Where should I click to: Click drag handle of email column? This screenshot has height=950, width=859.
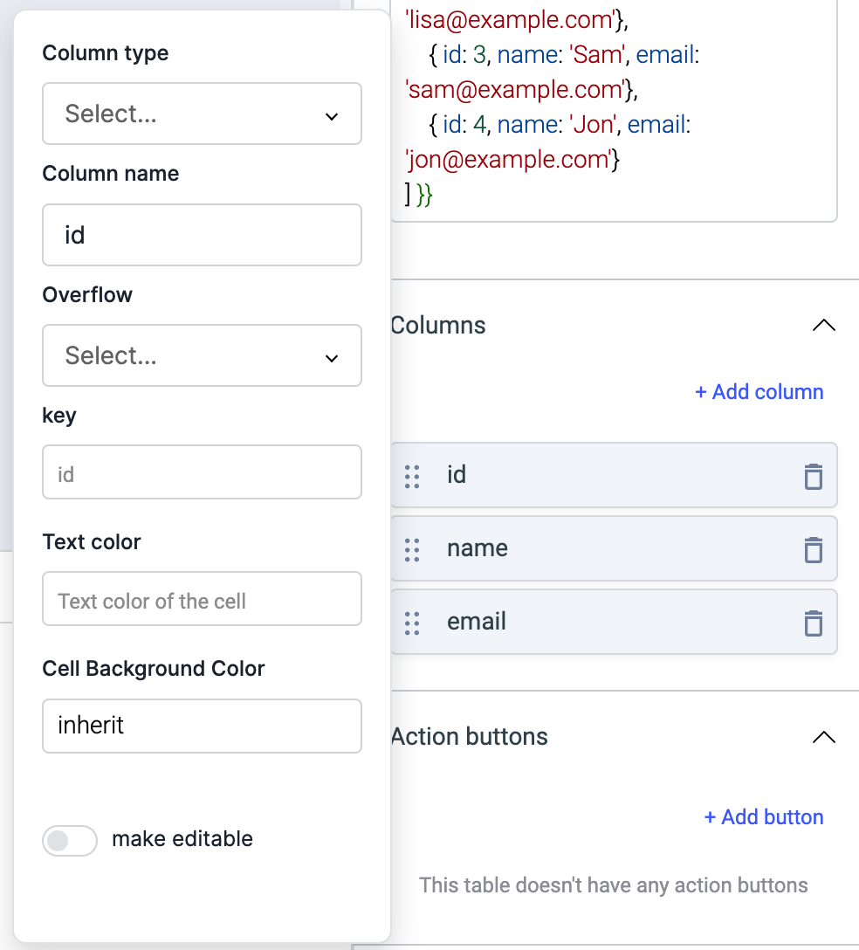tap(412, 623)
